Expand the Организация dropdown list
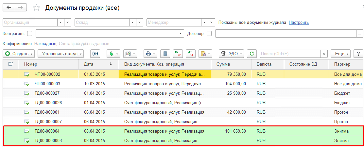This screenshot has width=364, height=147. 61,23
